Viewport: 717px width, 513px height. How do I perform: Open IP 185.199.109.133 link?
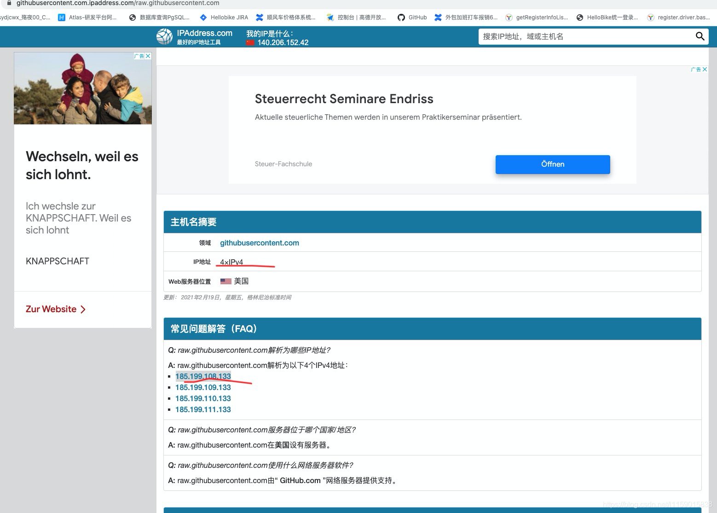point(203,387)
